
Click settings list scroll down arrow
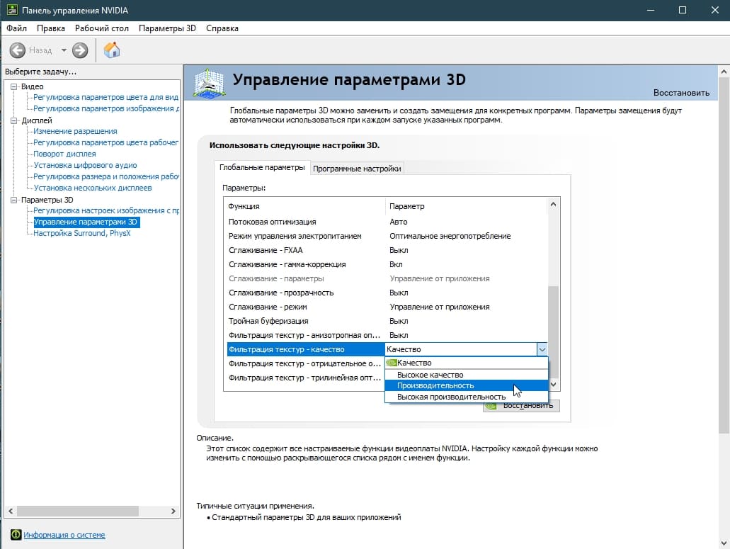(553, 385)
